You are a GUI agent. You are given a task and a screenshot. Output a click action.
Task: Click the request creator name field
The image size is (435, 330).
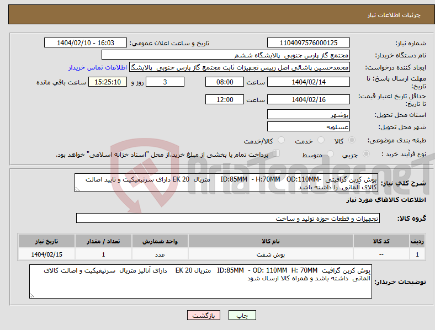pos(240,67)
